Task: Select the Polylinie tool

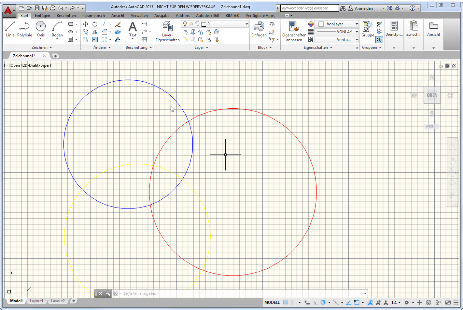Action: pos(24,29)
